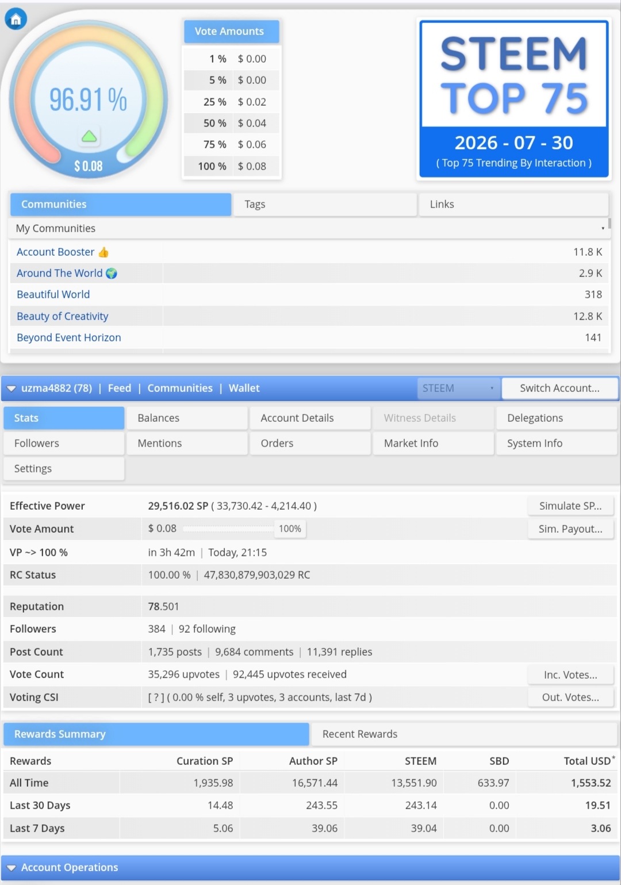Switch to the Links tab
Screen dimensions: 621x885
513,205
